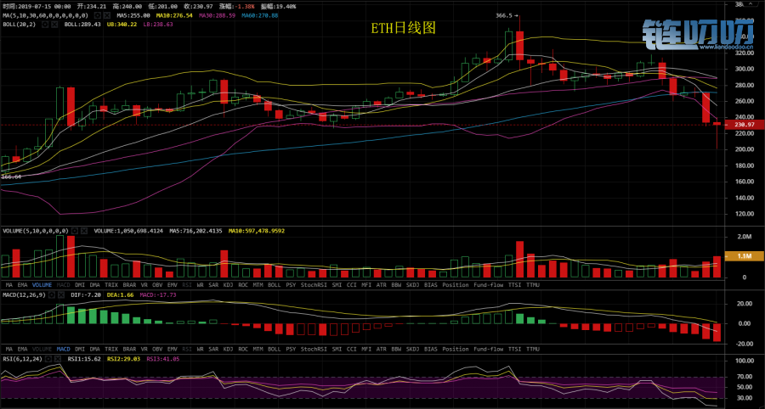Close the MACD indicator panel
Image resolution: width=765 pixels, height=409 pixels.
point(59,294)
